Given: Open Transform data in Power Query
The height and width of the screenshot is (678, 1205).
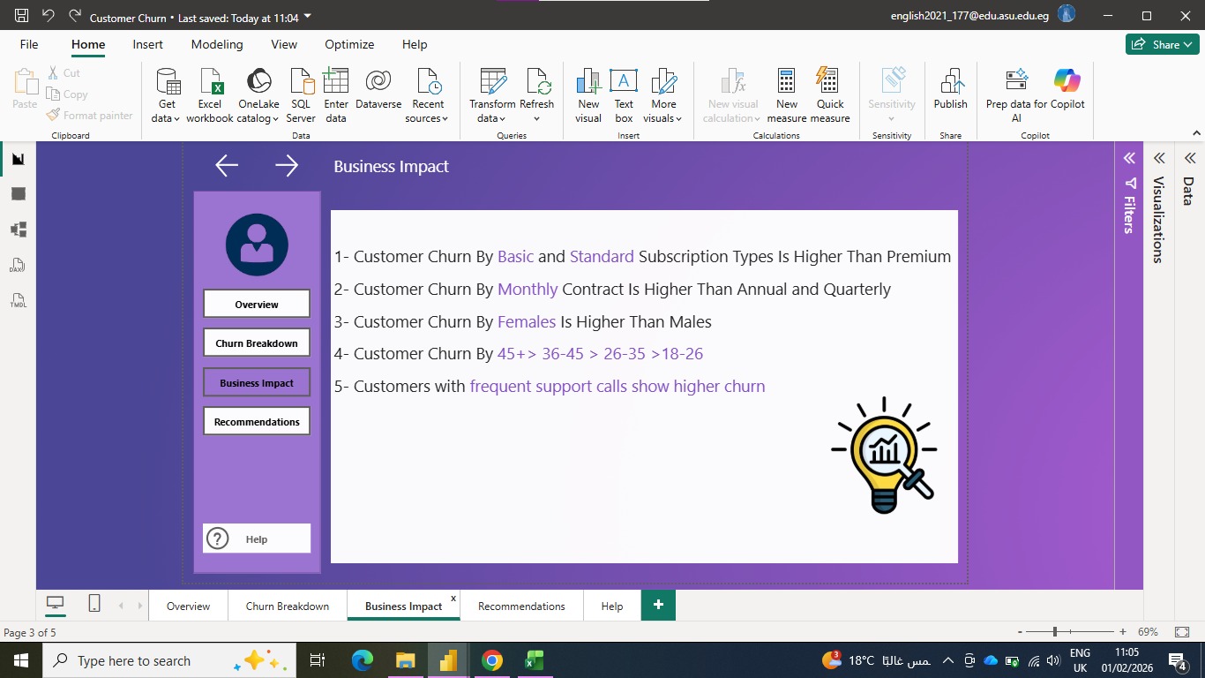Looking at the screenshot, I should click(492, 95).
